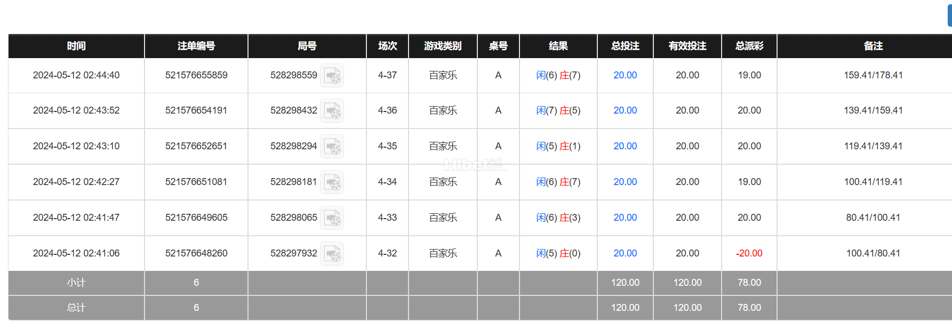Open total bet 20.00 link for order 521576651081
The image size is (952, 329).
pos(625,182)
